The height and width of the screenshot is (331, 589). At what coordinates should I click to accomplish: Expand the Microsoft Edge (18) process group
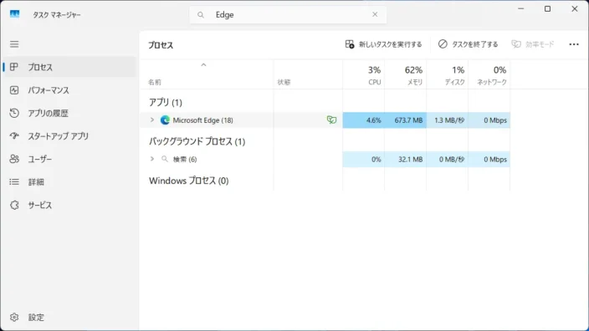point(152,120)
